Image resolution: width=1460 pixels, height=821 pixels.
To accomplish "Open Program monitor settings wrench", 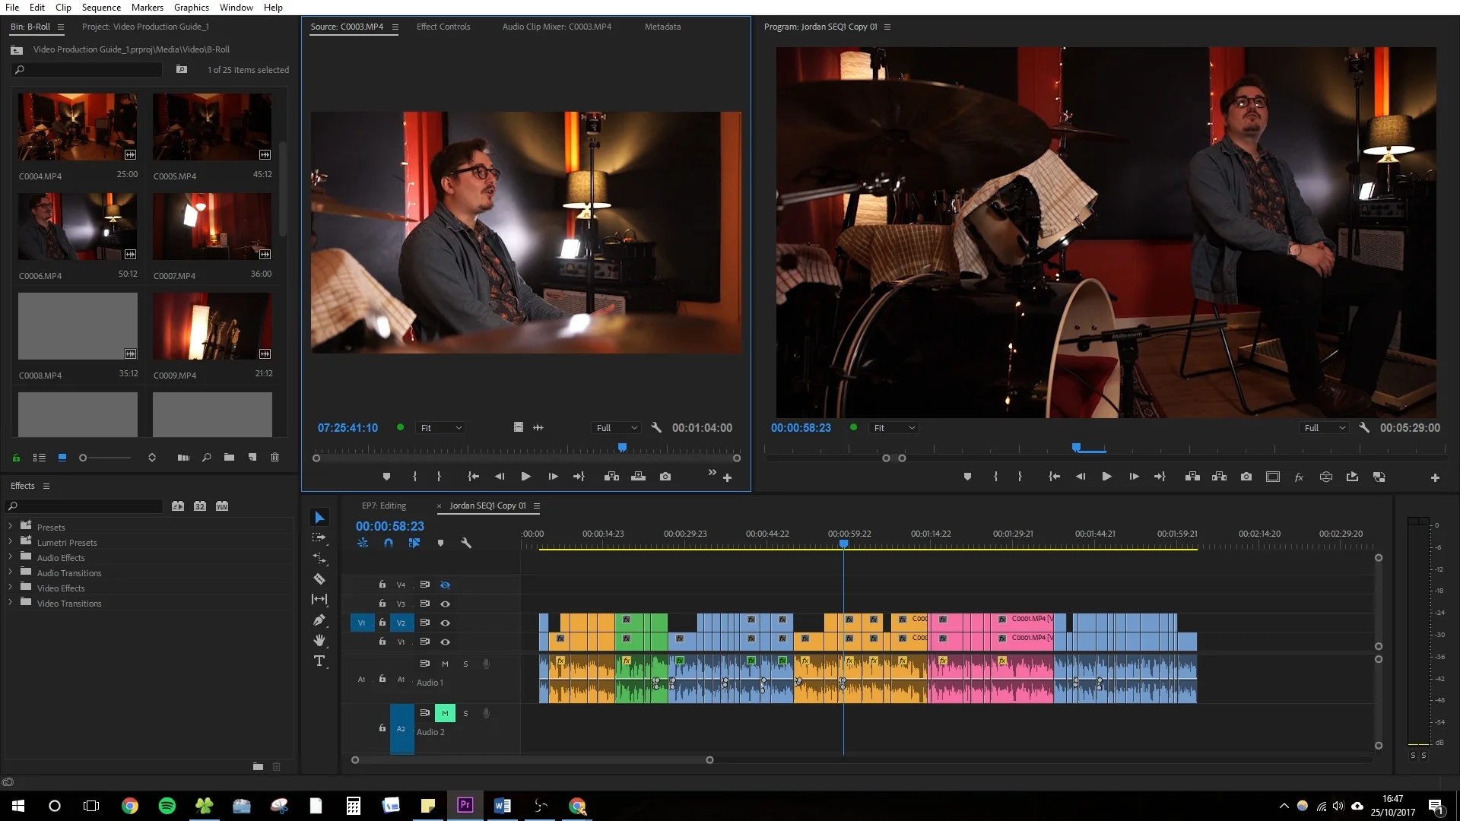I will [1364, 428].
